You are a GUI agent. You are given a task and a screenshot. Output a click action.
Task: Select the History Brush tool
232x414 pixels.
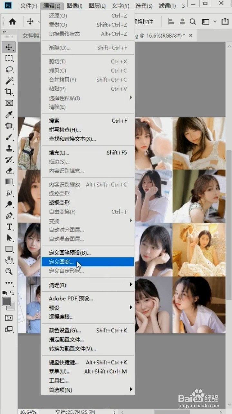pyautogui.click(x=9, y=159)
